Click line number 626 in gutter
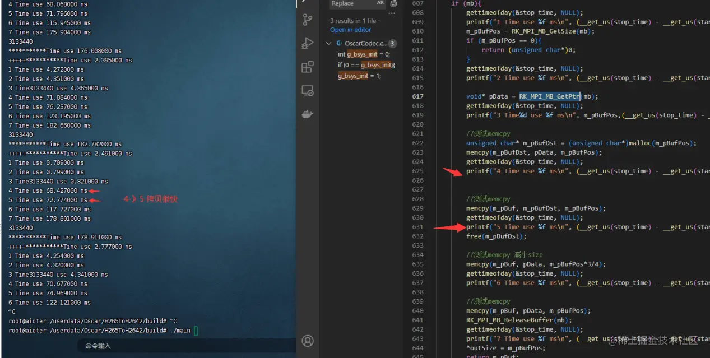 pyautogui.click(x=417, y=180)
